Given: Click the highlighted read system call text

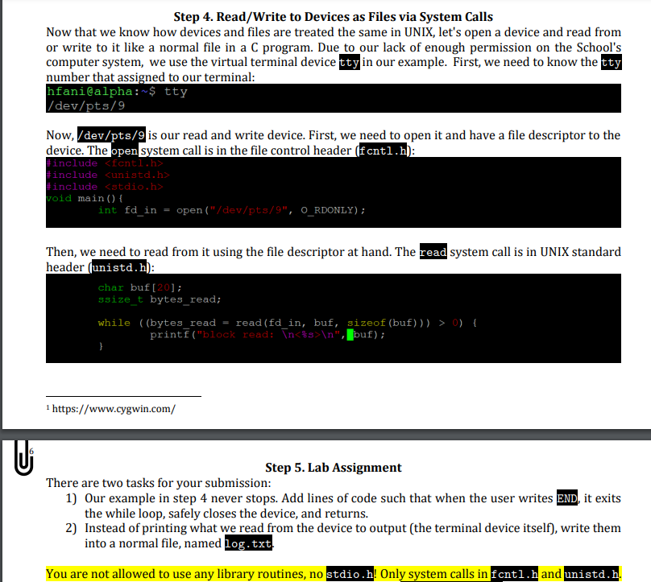Looking at the screenshot, I should (x=433, y=251).
